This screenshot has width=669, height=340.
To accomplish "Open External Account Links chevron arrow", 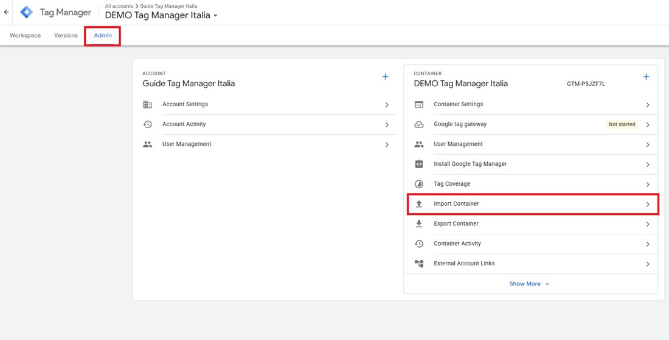I will [648, 263].
